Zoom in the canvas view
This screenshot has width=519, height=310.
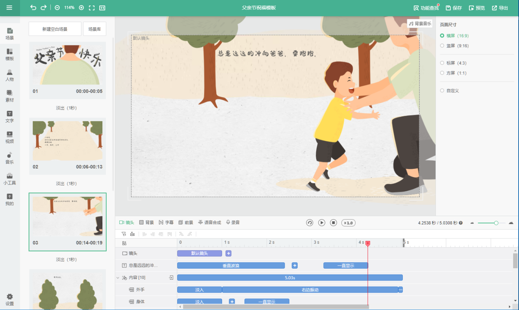point(81,8)
